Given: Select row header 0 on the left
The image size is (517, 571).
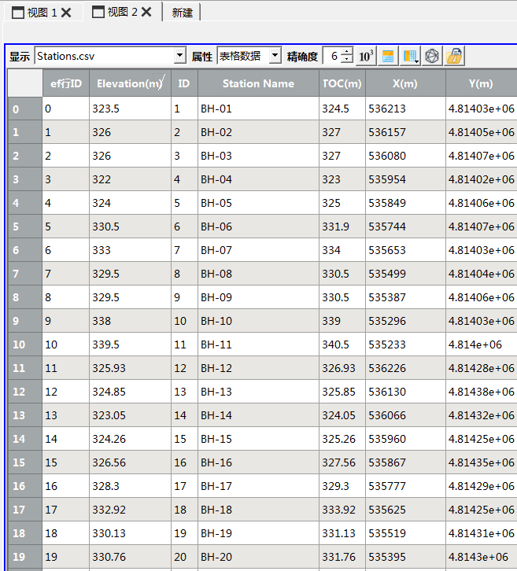Looking at the screenshot, I should (24, 109).
